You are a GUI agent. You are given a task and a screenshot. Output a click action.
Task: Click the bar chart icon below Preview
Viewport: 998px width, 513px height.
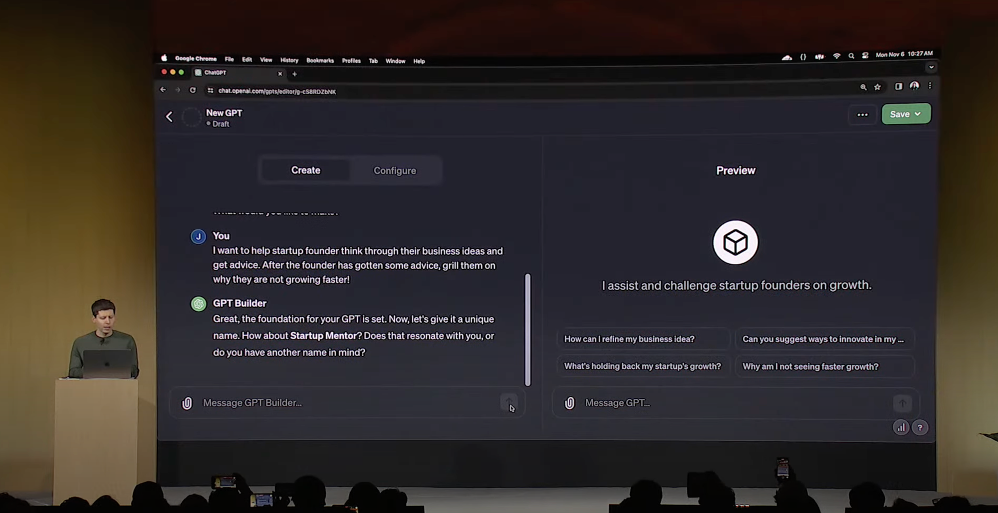(901, 428)
